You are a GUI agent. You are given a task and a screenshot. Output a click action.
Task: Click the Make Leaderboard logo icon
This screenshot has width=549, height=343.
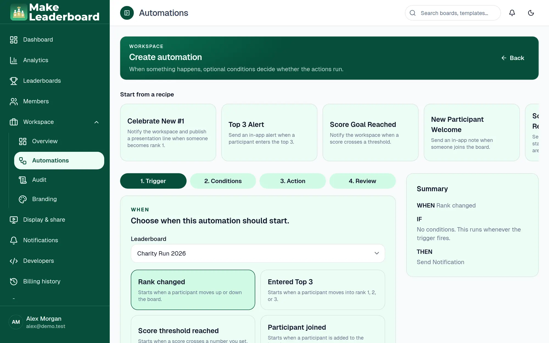[x=19, y=12]
